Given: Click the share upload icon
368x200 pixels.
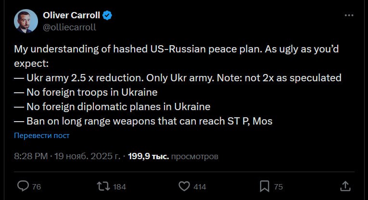Looking at the screenshot, I should pyautogui.click(x=345, y=186).
